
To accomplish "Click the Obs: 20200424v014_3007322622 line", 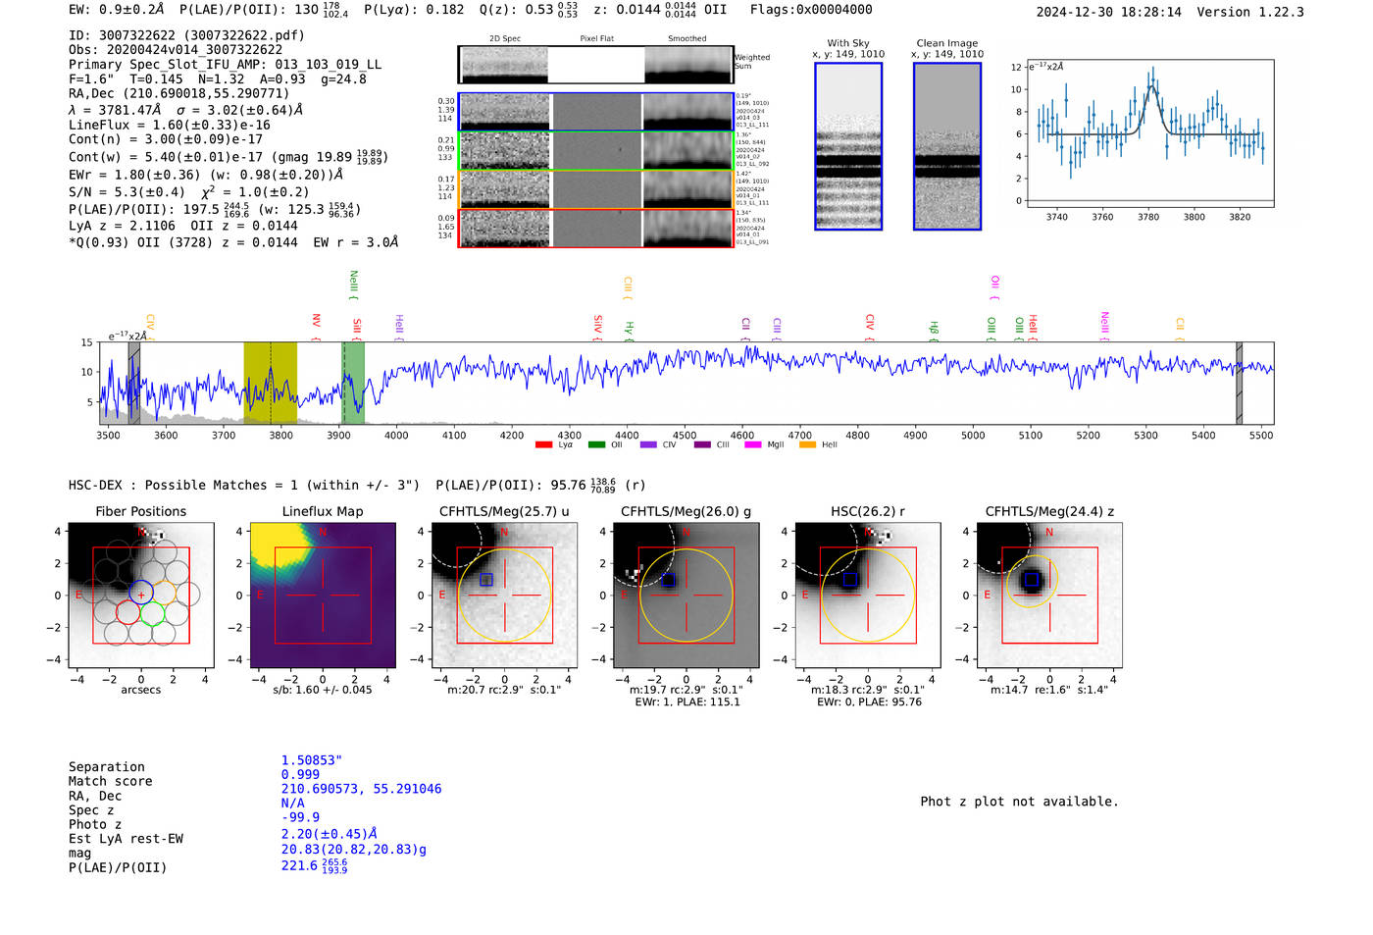I will [x=176, y=50].
